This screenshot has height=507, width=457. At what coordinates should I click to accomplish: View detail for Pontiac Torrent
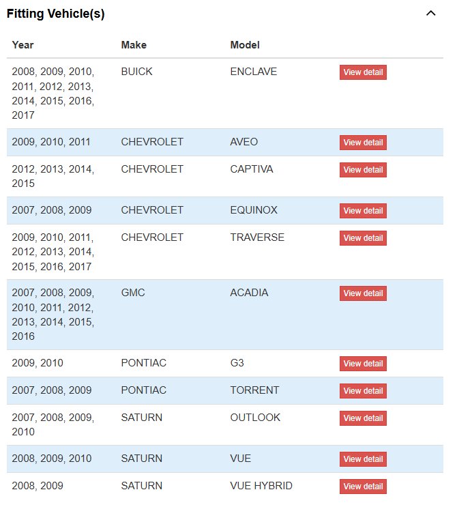(x=363, y=391)
